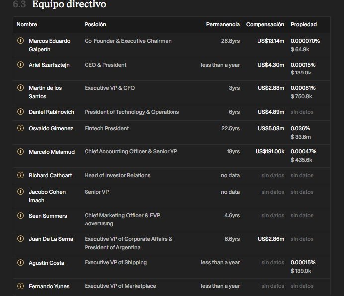Select the name Osvaldo Gimenez
344x296 pixels.
pos(51,128)
